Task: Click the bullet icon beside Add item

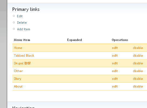Action: point(14,29)
